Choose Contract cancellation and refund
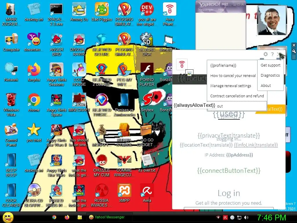Image resolution: width=297 pixels, height=223 pixels. 237,96
